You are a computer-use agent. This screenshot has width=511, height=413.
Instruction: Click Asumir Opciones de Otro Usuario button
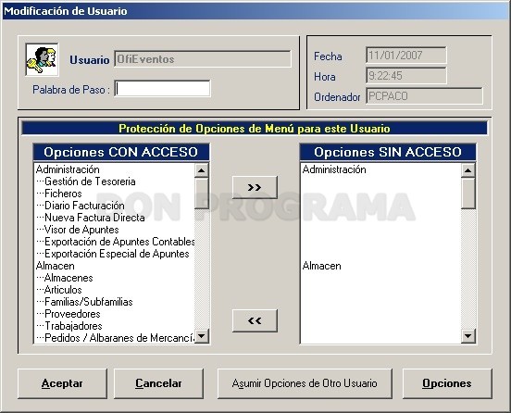coord(305,383)
